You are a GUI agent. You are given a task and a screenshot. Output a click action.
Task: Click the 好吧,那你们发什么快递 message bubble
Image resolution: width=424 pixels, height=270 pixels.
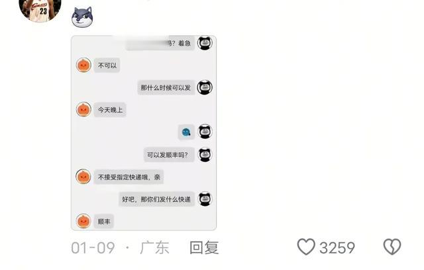click(156, 199)
